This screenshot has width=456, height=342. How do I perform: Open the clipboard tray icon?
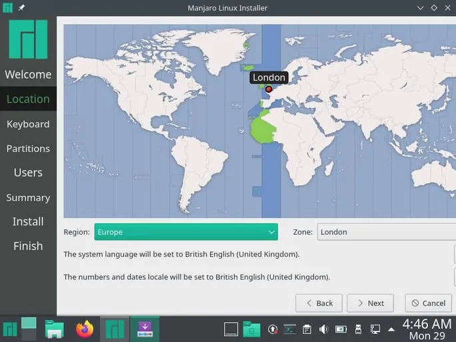307,329
